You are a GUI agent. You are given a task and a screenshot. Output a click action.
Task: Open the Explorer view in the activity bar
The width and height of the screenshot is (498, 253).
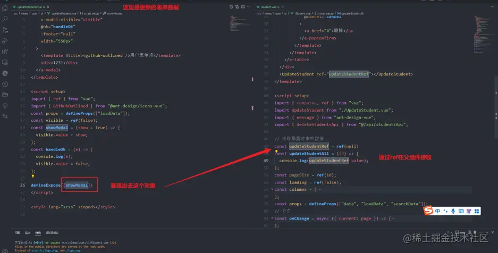5,9
